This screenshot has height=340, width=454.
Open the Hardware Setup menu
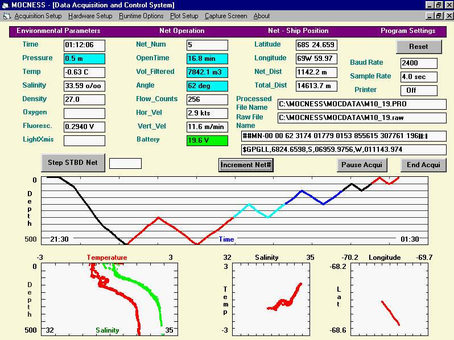(x=90, y=16)
